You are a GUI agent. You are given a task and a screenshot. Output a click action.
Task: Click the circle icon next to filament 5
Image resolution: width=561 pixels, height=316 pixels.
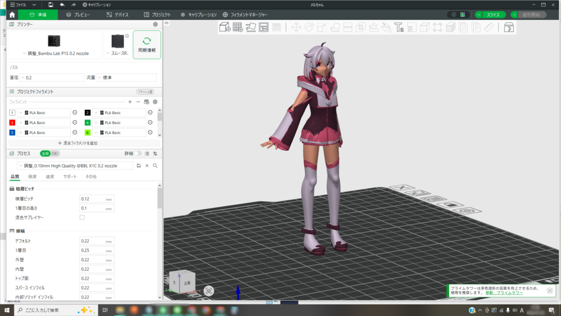tap(75, 133)
